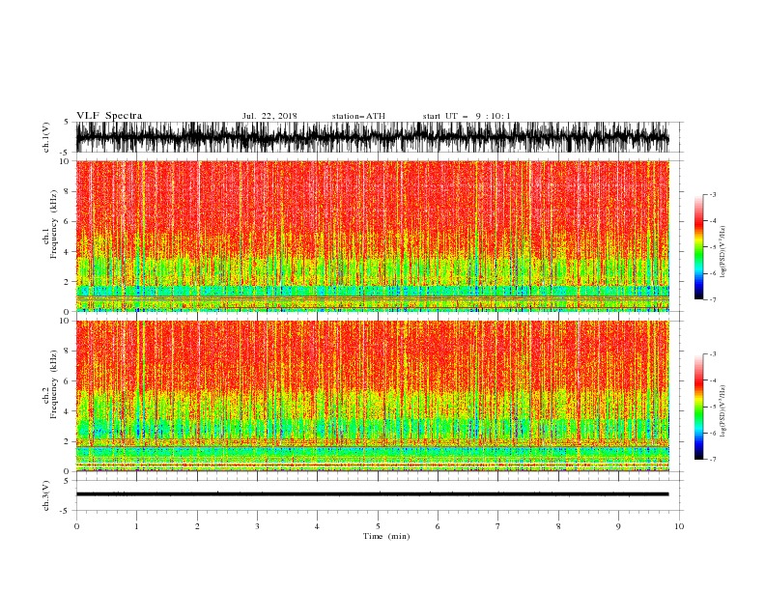765x591 pixels.
Task: Click the ch.2 frequency tick "6"
Action: tap(67, 381)
